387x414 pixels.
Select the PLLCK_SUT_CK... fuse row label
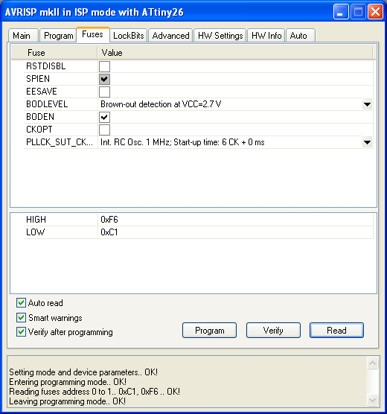60,142
